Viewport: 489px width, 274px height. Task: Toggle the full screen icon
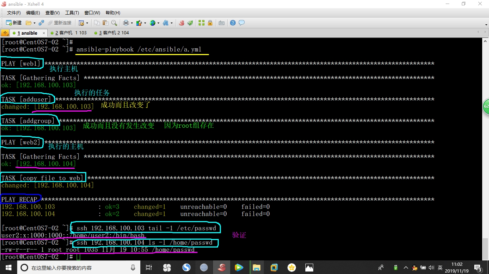click(x=202, y=23)
